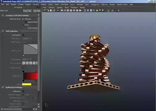Enable the Soft Select checkbox
This screenshot has width=156, height=111.
23,35
